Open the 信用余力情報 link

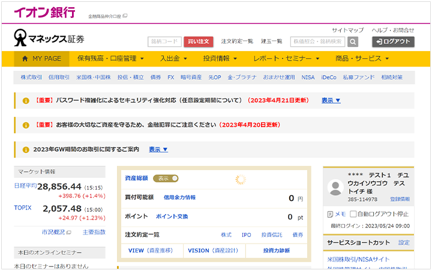pyautogui.click(x=179, y=197)
